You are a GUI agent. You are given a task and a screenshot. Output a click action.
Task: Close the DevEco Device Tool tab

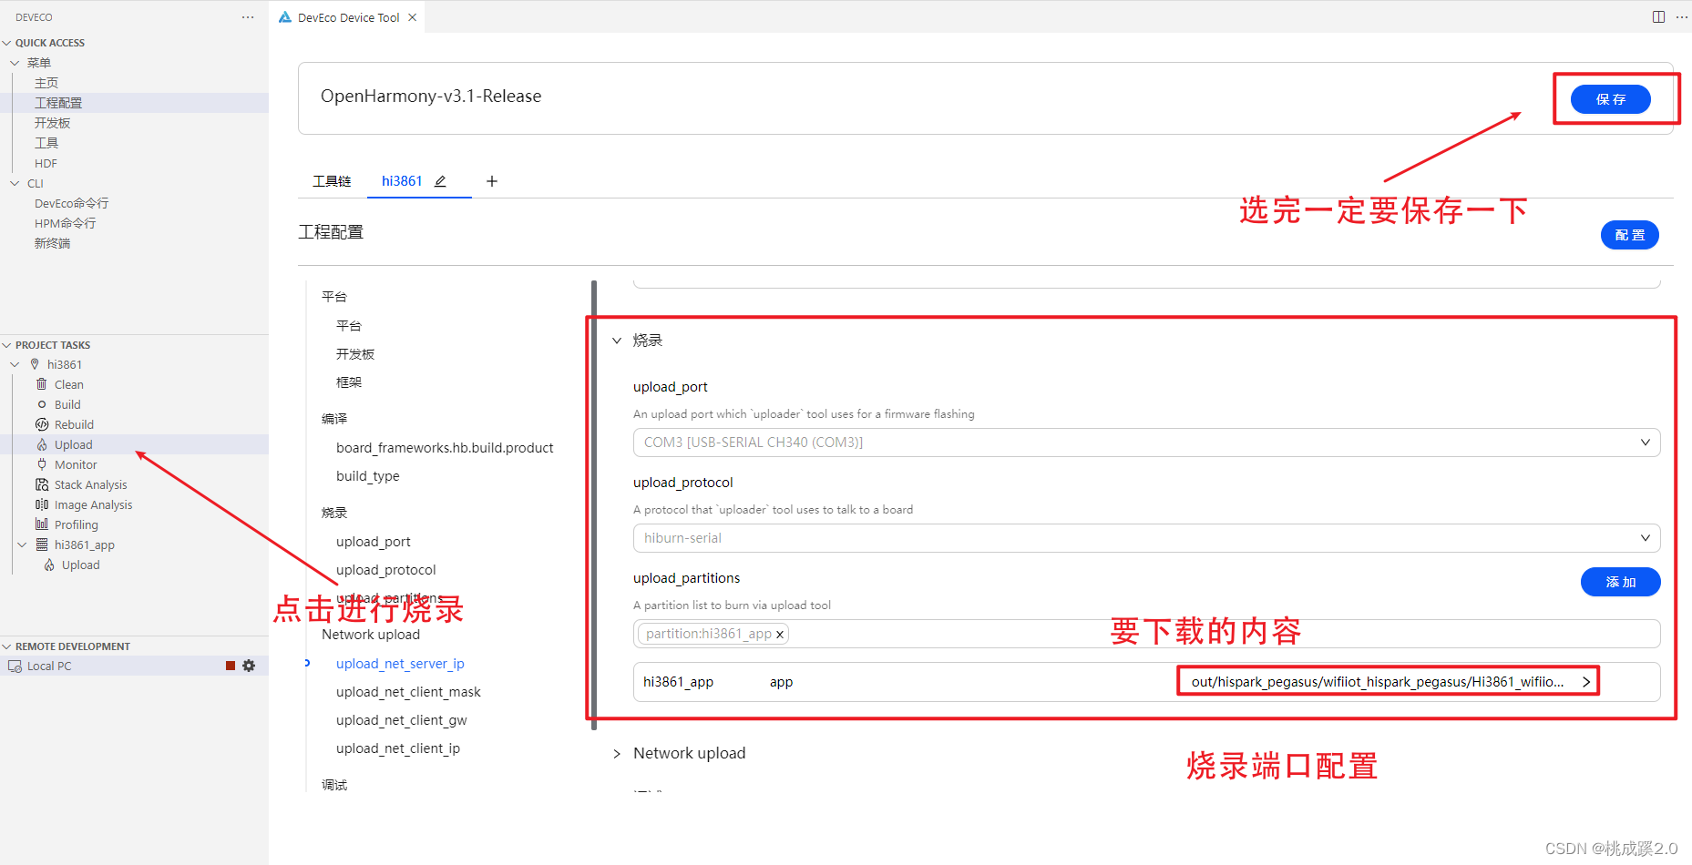413,17
